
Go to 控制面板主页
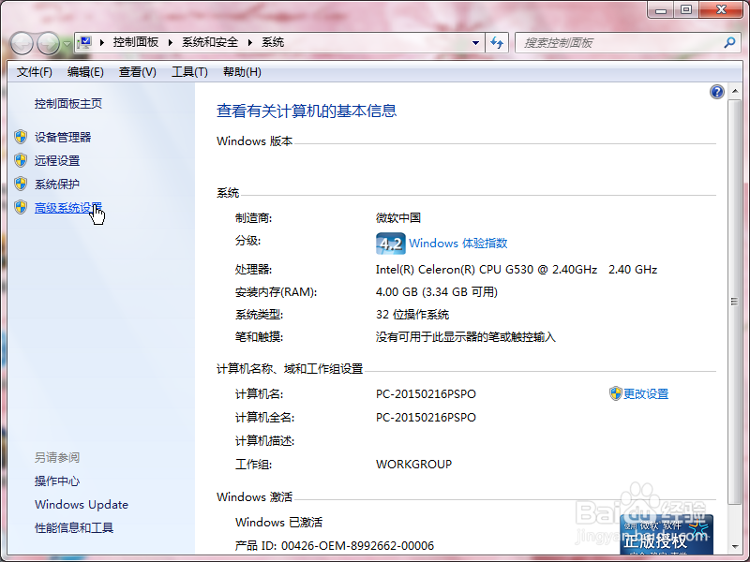click(68, 104)
